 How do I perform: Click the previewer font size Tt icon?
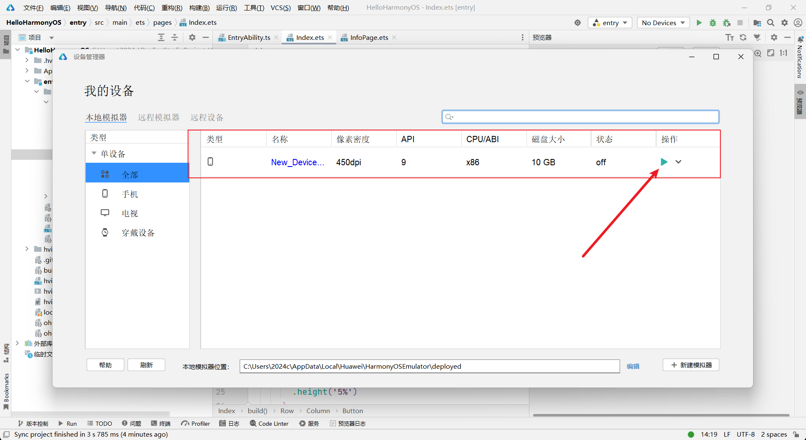[x=730, y=37]
